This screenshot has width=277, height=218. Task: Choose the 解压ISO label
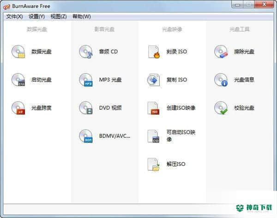pos(176,164)
